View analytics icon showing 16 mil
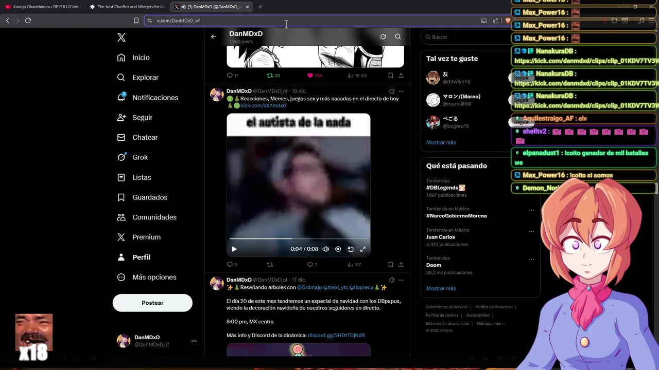 pyautogui.click(x=350, y=76)
